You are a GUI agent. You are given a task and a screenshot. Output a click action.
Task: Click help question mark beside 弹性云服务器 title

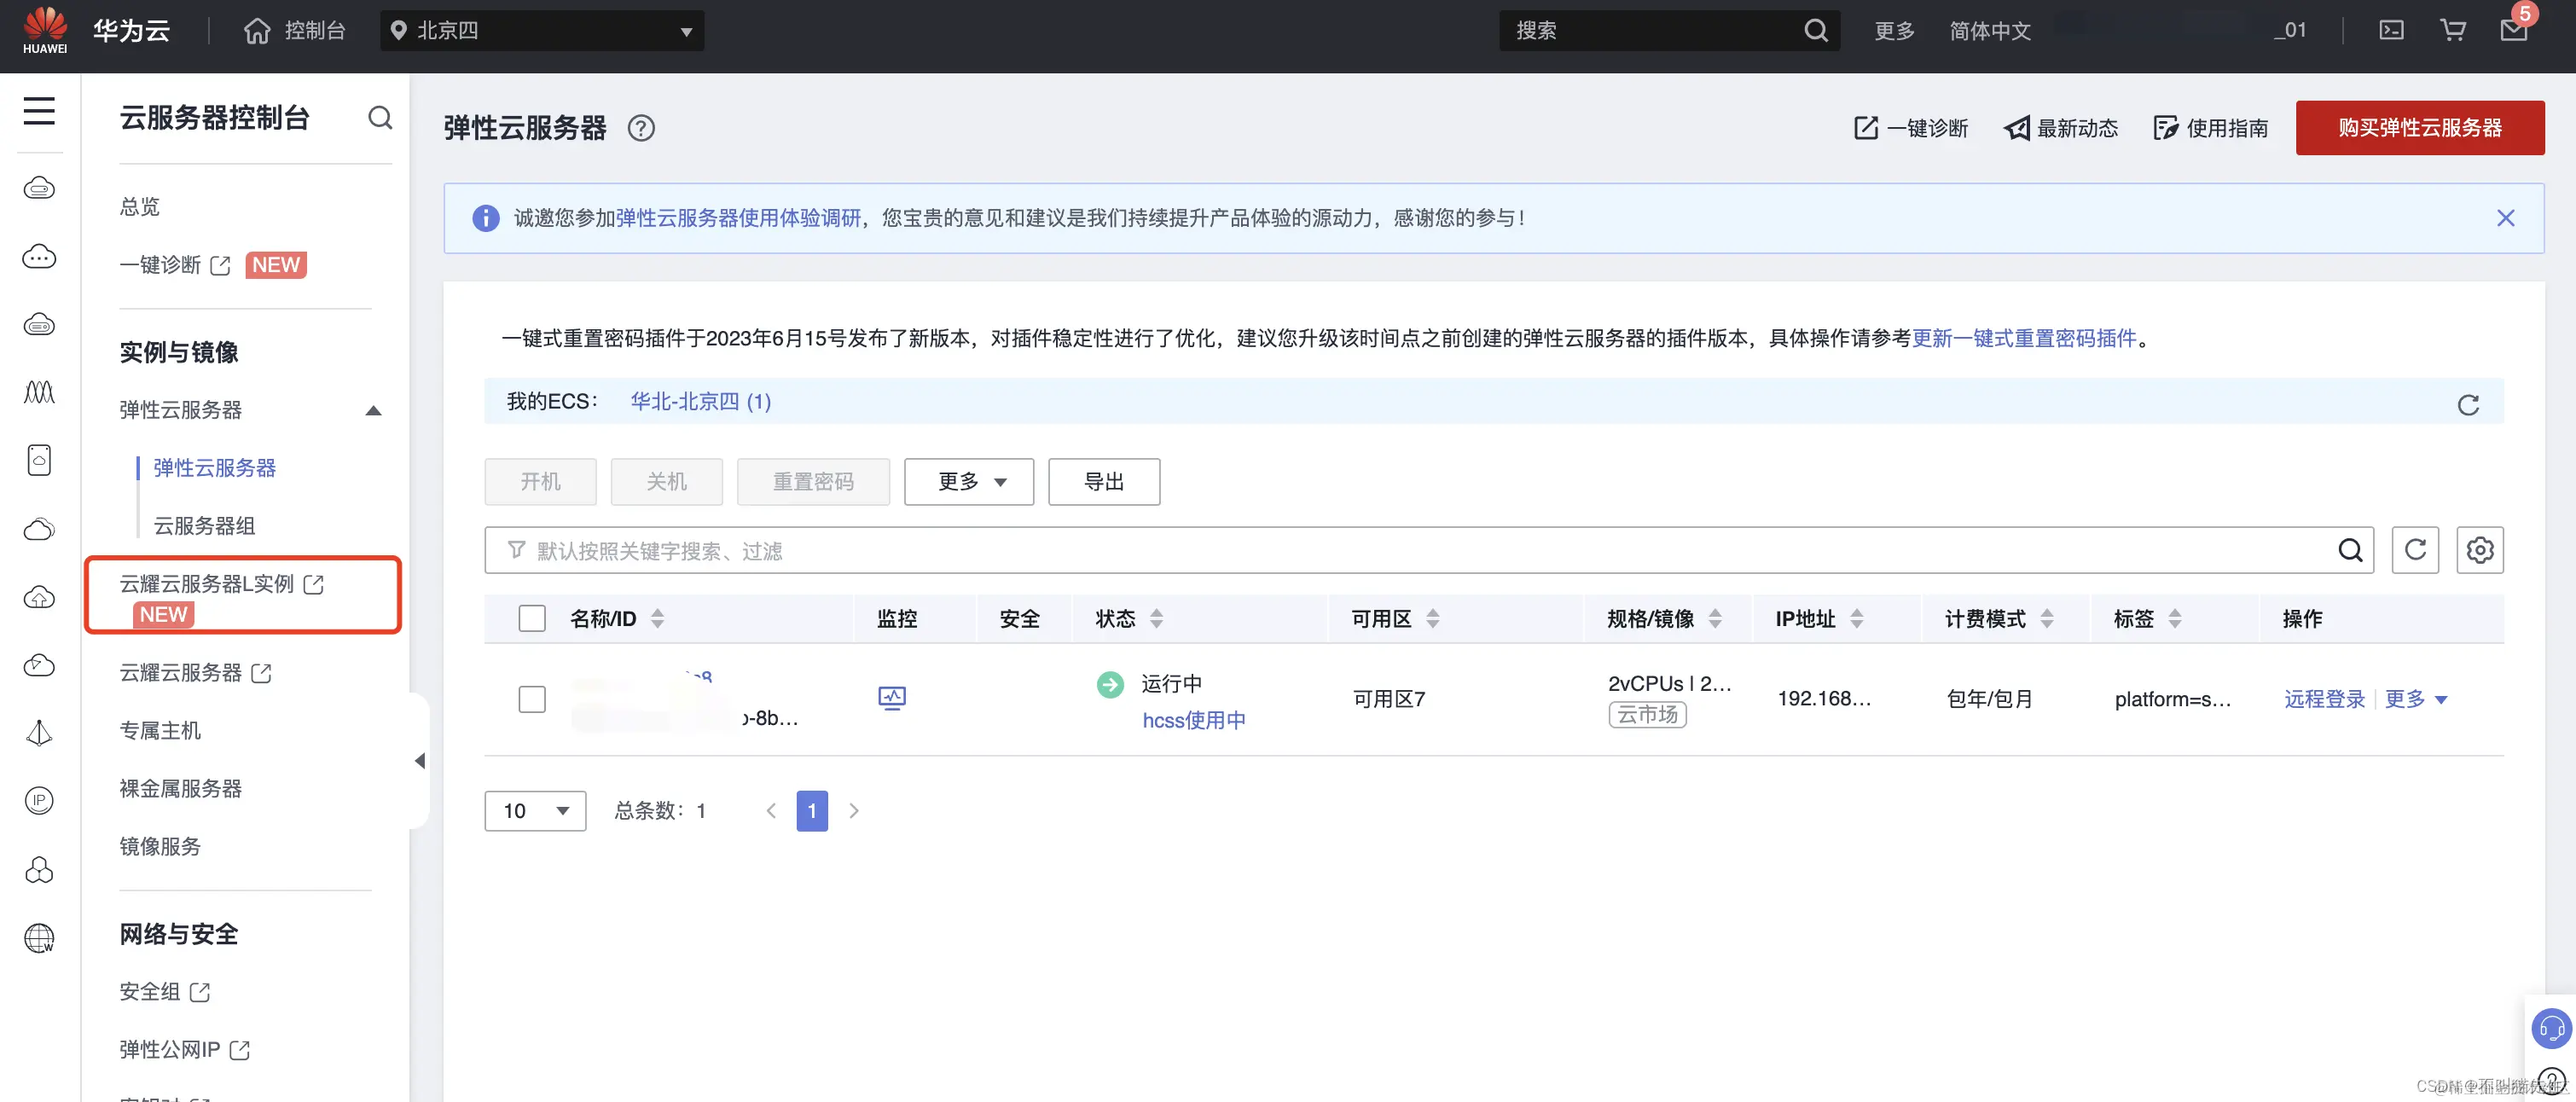[x=641, y=128]
